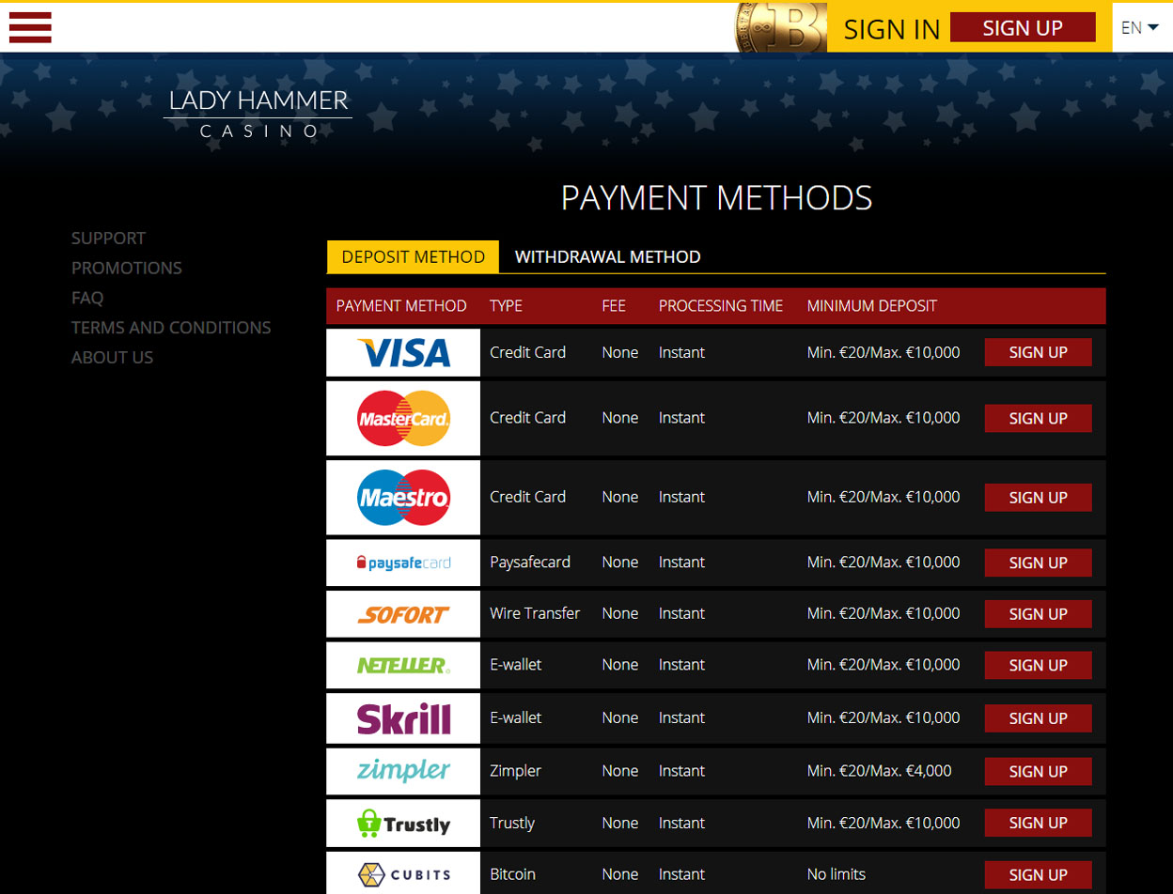Click the Bitcoin type cell

[512, 874]
